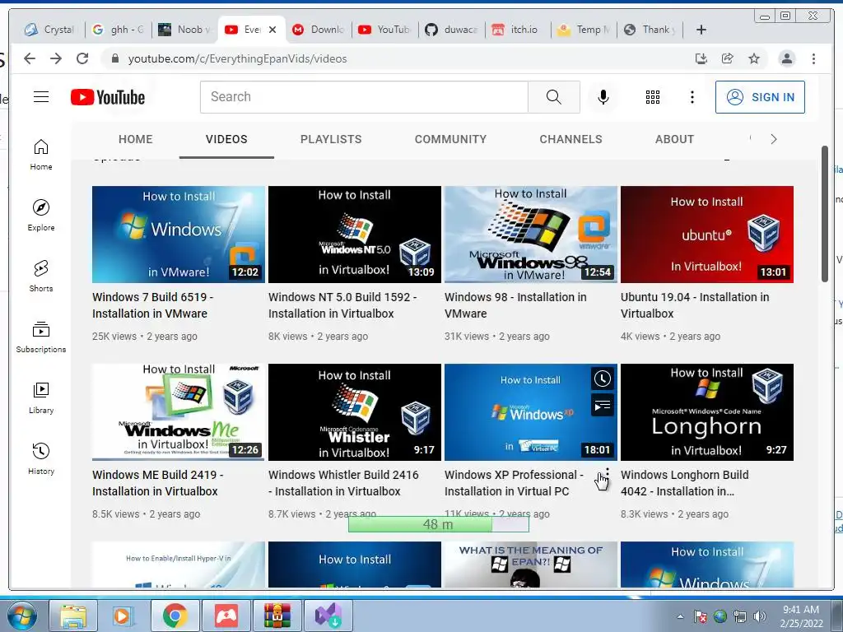Click the Windows Longhorn Build 4042 title
The width and height of the screenshot is (843, 632).
[684, 482]
